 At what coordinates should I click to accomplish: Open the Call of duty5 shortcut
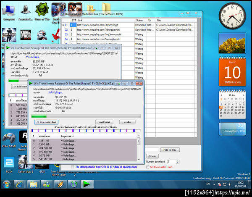point(25,165)
